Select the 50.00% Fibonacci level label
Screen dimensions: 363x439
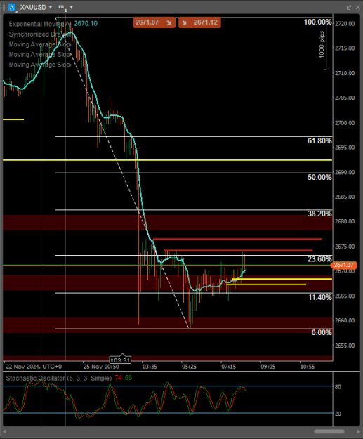coord(319,177)
